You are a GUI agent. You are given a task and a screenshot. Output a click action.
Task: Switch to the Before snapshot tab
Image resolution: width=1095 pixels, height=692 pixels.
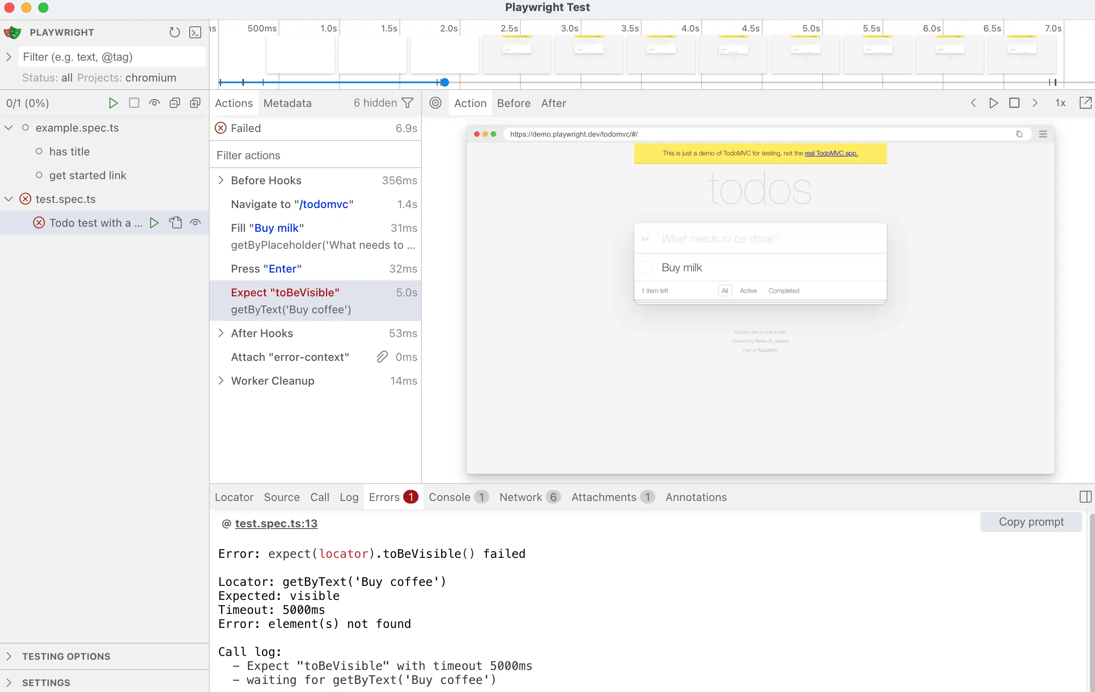click(x=514, y=103)
